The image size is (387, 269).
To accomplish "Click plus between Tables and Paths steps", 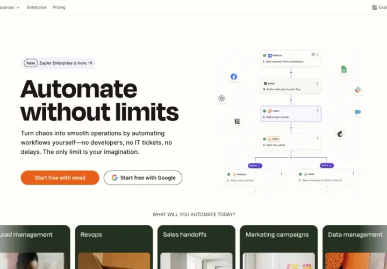I will [291, 128].
